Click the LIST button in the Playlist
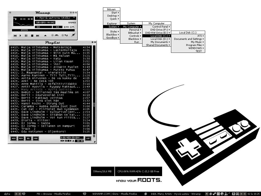This screenshot has width=261, height=196. point(88,139)
